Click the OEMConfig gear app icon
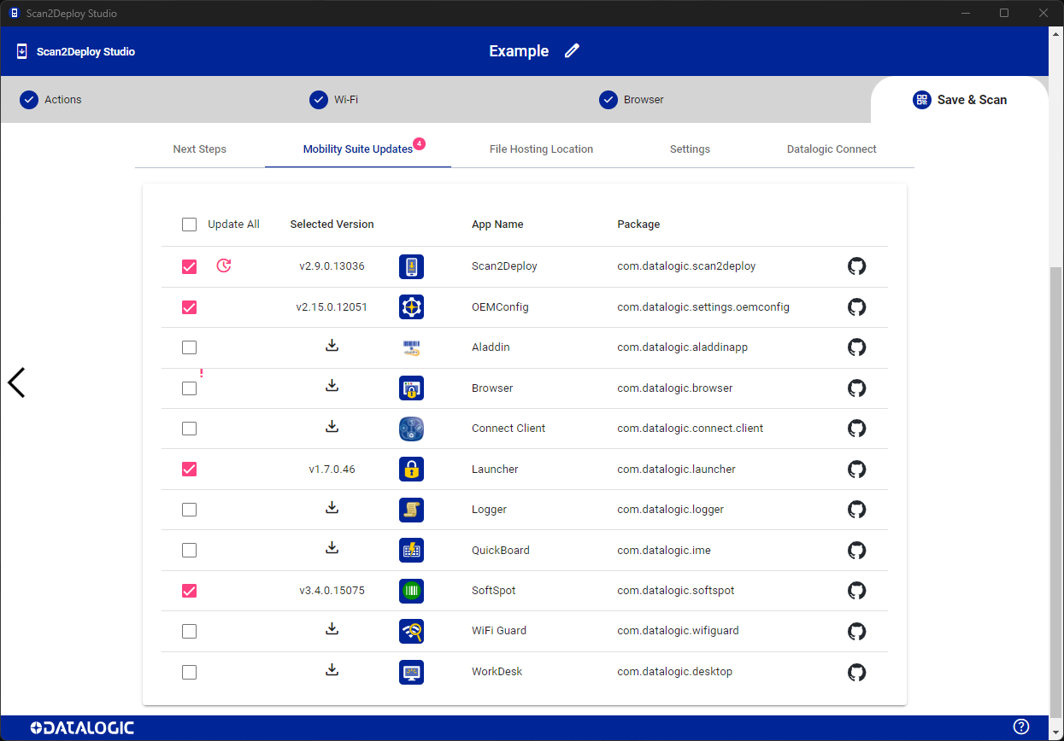The width and height of the screenshot is (1064, 741). coord(411,306)
